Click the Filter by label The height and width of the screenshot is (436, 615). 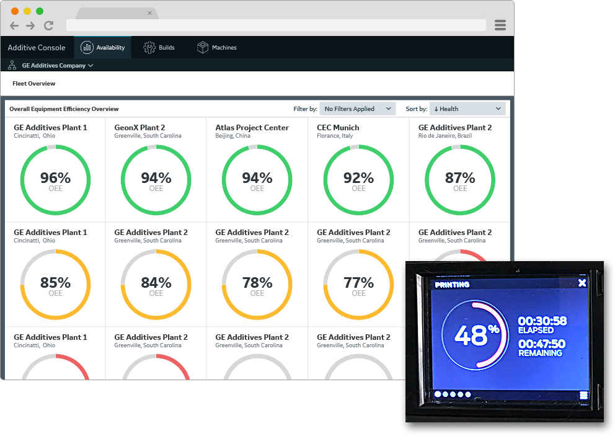(305, 109)
